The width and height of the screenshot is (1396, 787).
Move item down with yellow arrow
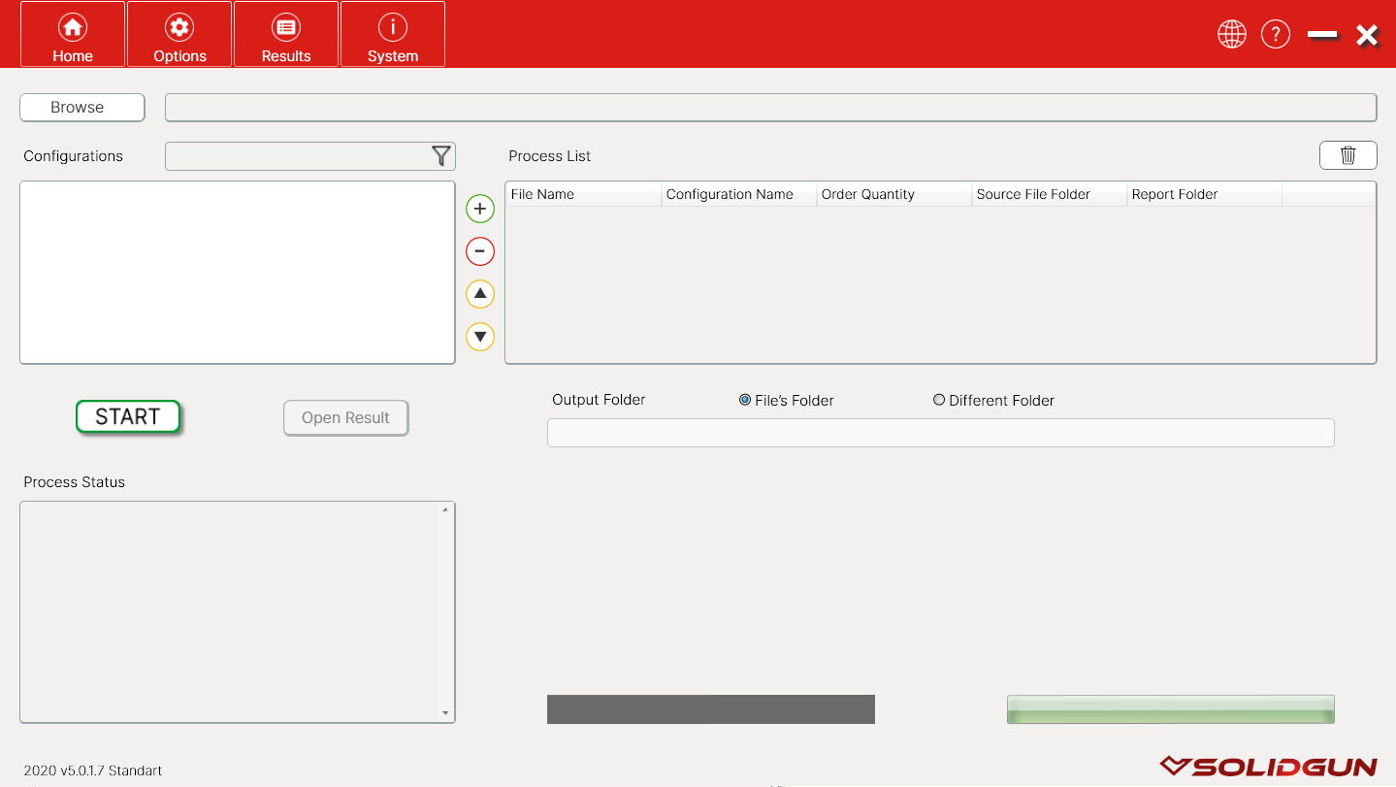tap(480, 337)
